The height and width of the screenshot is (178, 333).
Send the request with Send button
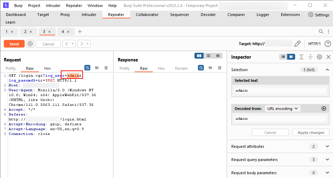pyautogui.click(x=14, y=44)
